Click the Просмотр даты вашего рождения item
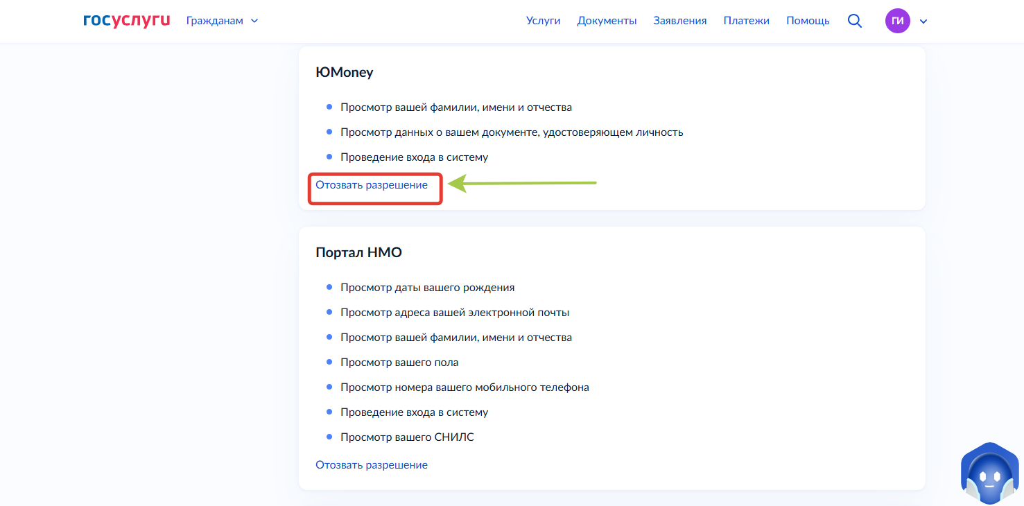The width and height of the screenshot is (1024, 506). coord(427,288)
